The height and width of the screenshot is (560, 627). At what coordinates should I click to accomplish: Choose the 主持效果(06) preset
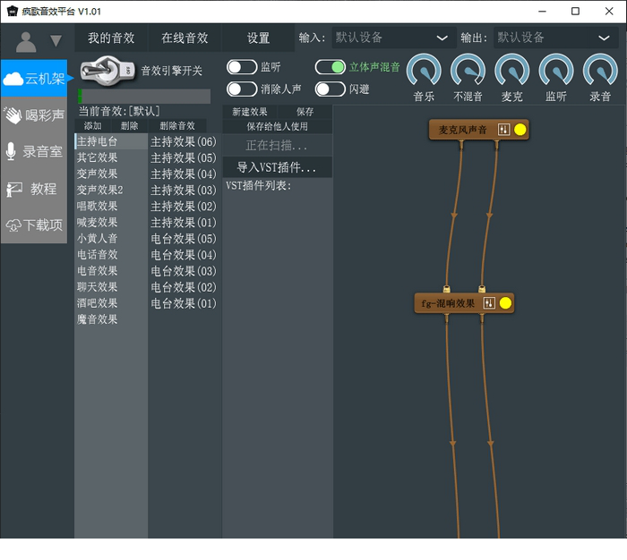tap(185, 141)
